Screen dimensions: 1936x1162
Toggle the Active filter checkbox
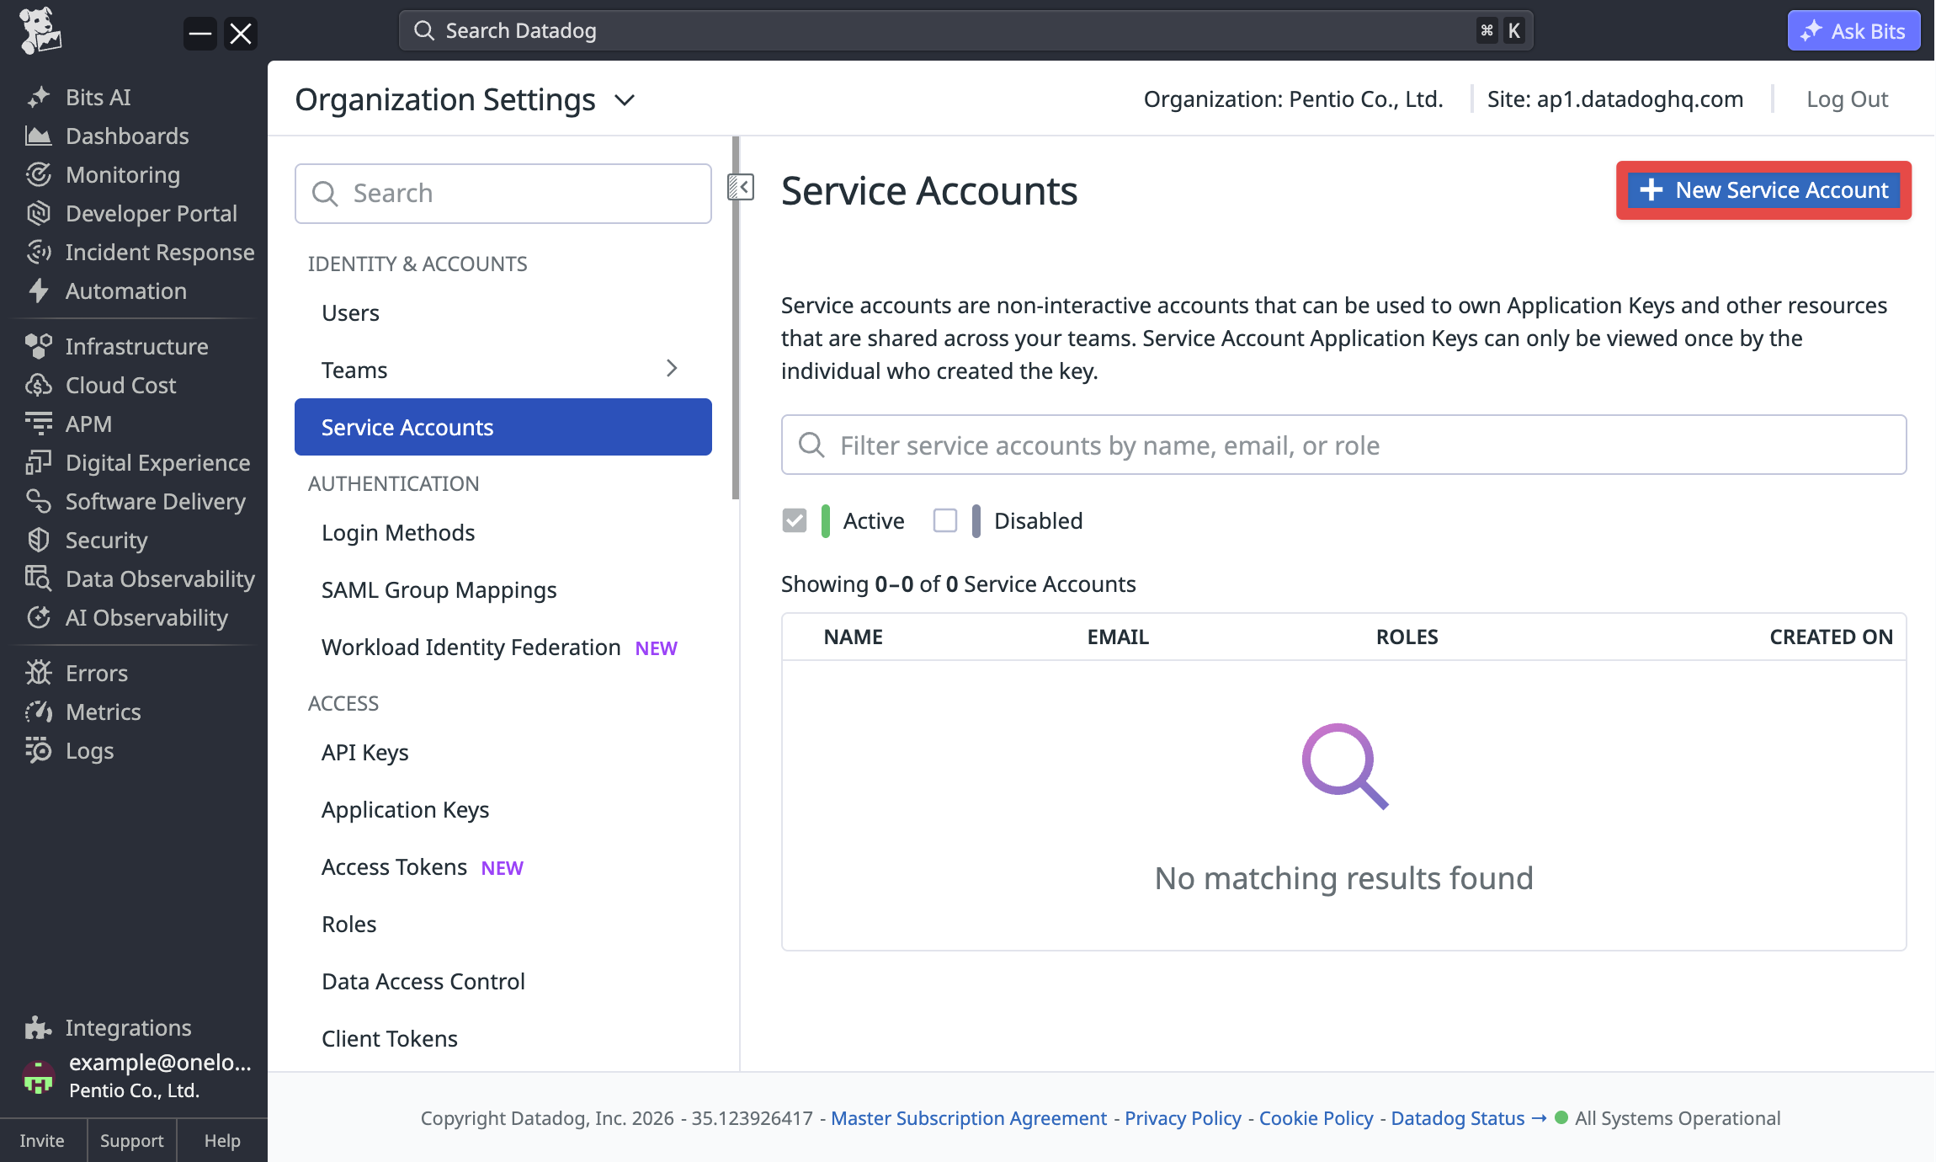click(795, 521)
